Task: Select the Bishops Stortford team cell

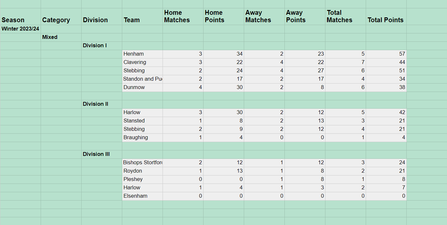Action: click(142, 163)
